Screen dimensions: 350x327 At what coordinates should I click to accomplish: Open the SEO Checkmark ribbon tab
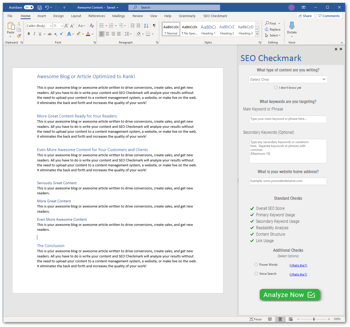[x=215, y=16]
